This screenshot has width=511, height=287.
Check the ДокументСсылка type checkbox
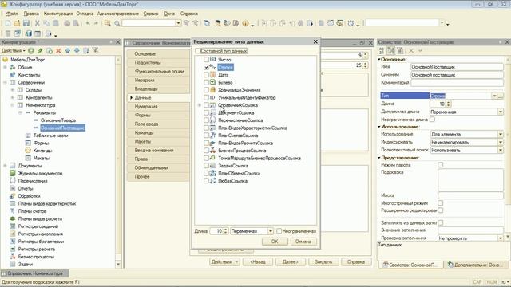coord(206,112)
